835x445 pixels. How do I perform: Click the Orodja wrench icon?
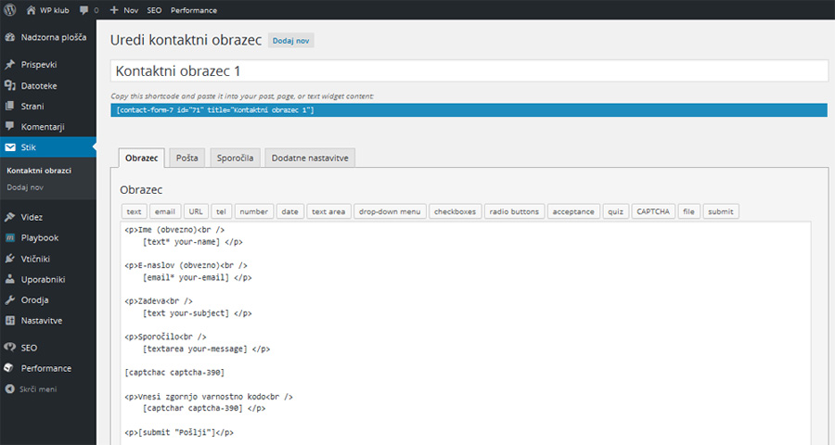point(9,300)
